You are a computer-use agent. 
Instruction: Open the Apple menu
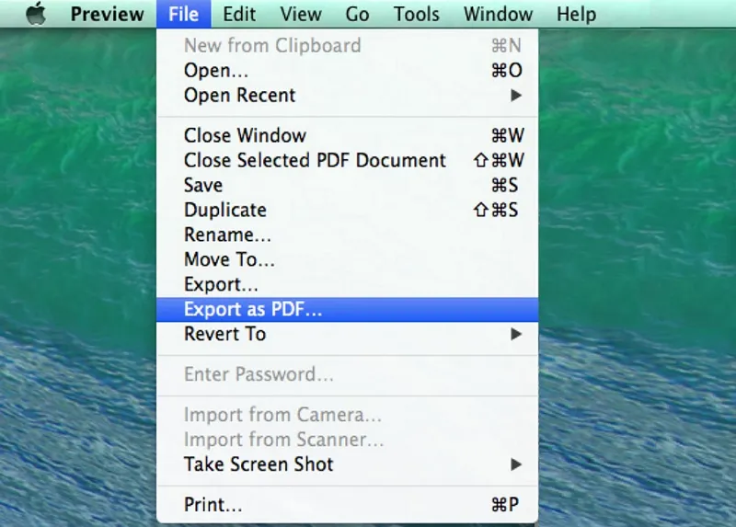[35, 14]
